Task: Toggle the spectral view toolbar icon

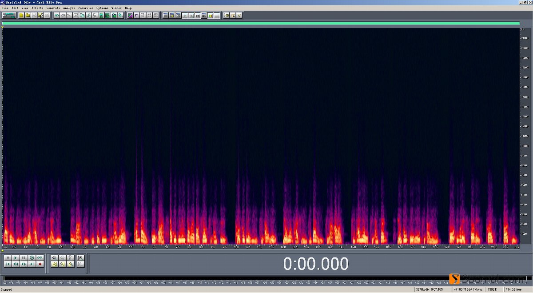Action: (130, 15)
